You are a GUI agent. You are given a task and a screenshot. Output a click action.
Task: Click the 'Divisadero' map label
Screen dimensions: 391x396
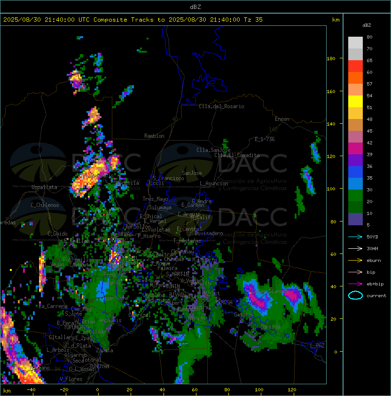tap(209, 233)
